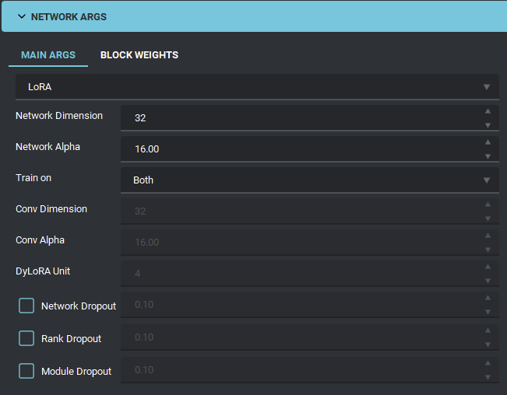This screenshot has height=395, width=507.
Task: Click the Network Alpha value field
Action: [301, 149]
